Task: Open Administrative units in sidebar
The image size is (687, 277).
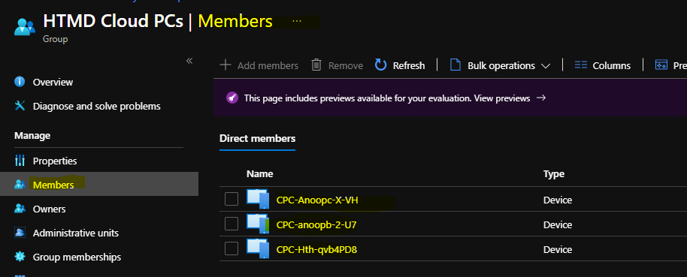Action: [x=76, y=233]
